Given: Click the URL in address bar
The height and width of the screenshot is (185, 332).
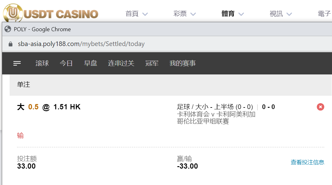Looking at the screenshot, I should pyautogui.click(x=81, y=44).
